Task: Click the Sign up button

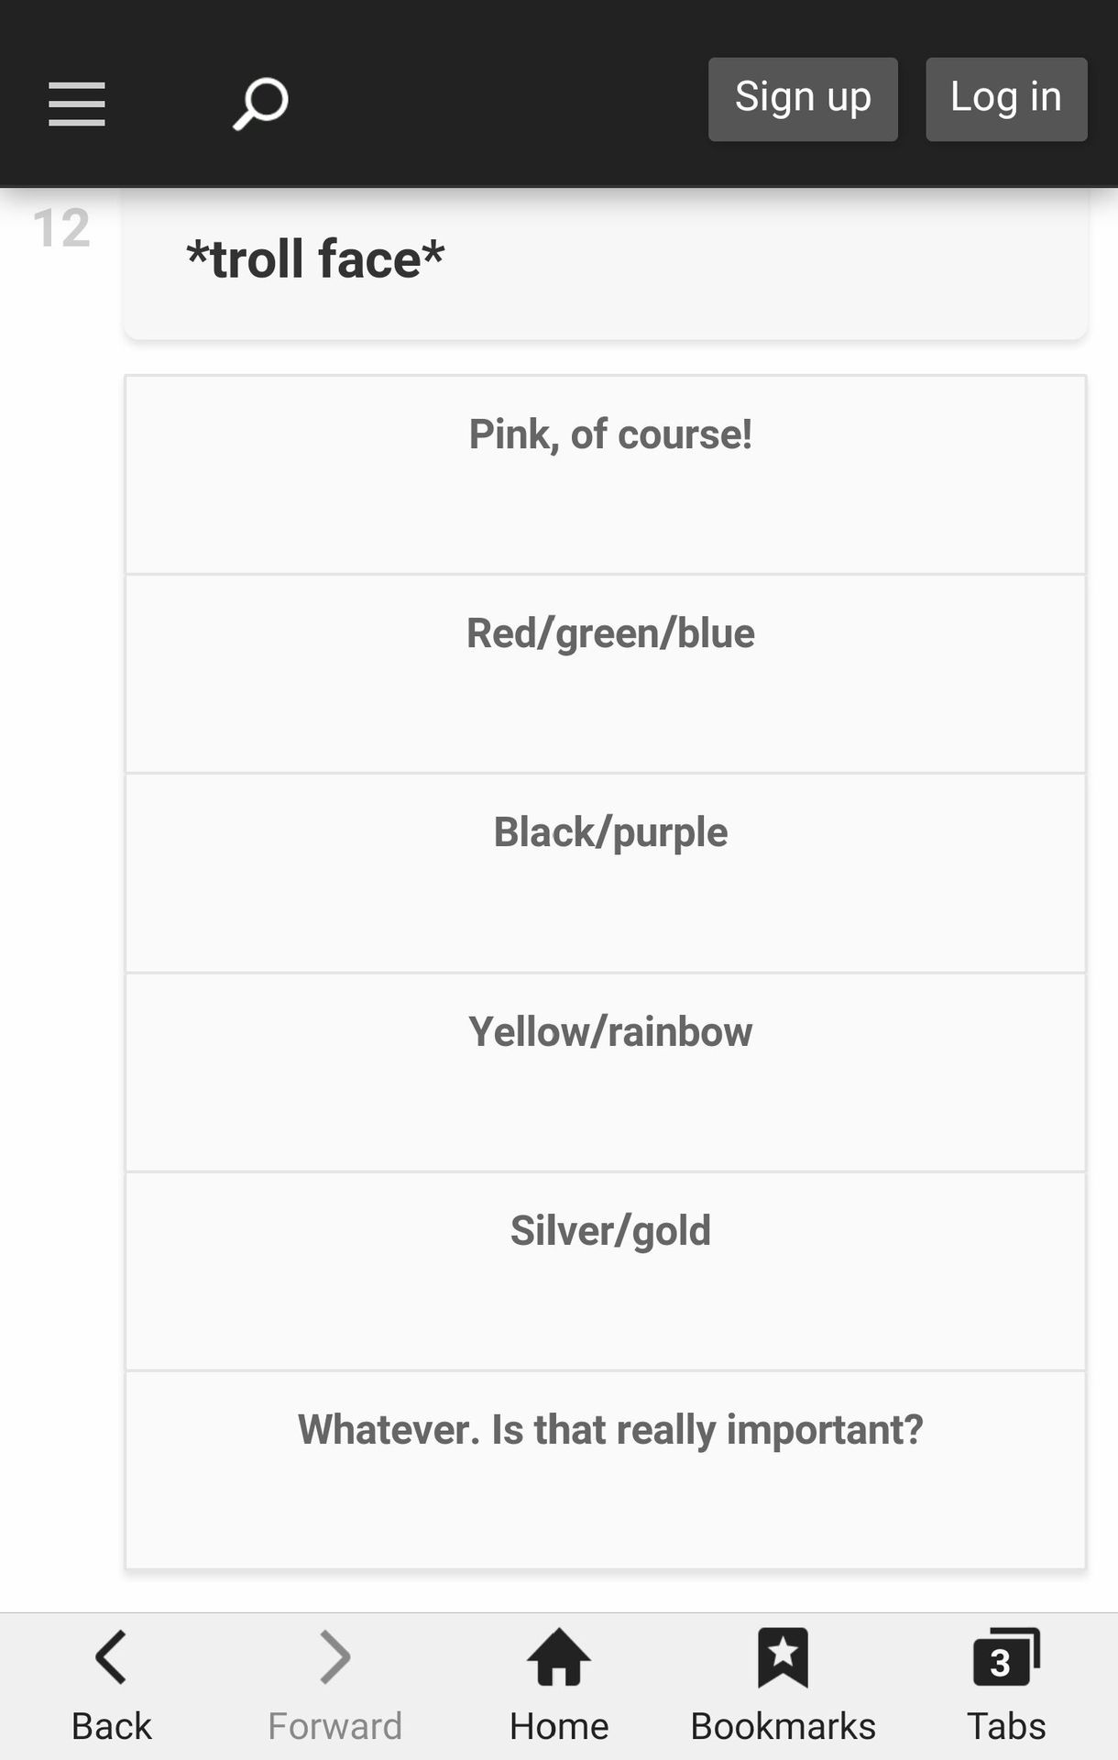Action: pos(803,99)
